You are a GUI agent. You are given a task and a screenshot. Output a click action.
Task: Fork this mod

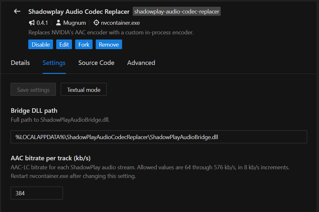(84, 44)
